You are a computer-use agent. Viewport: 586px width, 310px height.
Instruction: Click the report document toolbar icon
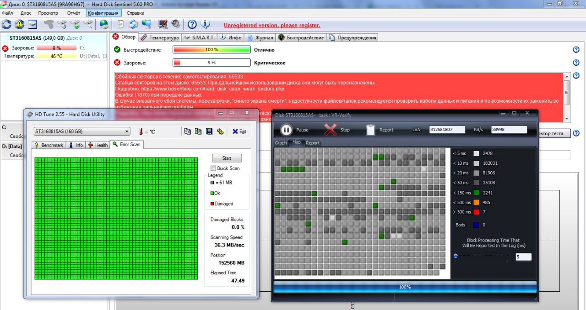(120, 24)
